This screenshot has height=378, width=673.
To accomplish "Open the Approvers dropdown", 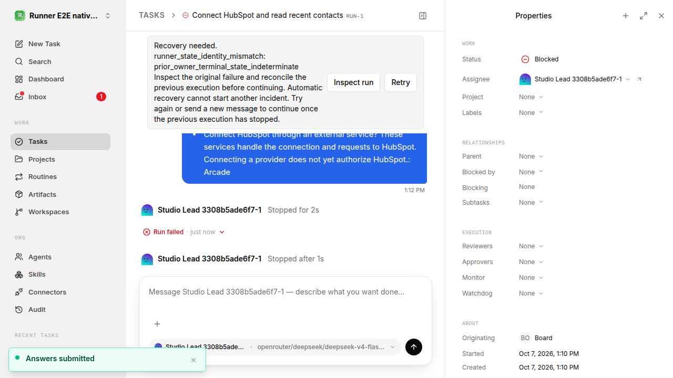I will (531, 262).
